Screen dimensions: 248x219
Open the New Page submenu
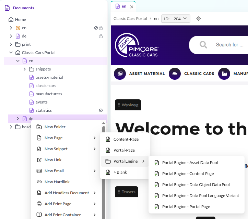click(x=66, y=138)
